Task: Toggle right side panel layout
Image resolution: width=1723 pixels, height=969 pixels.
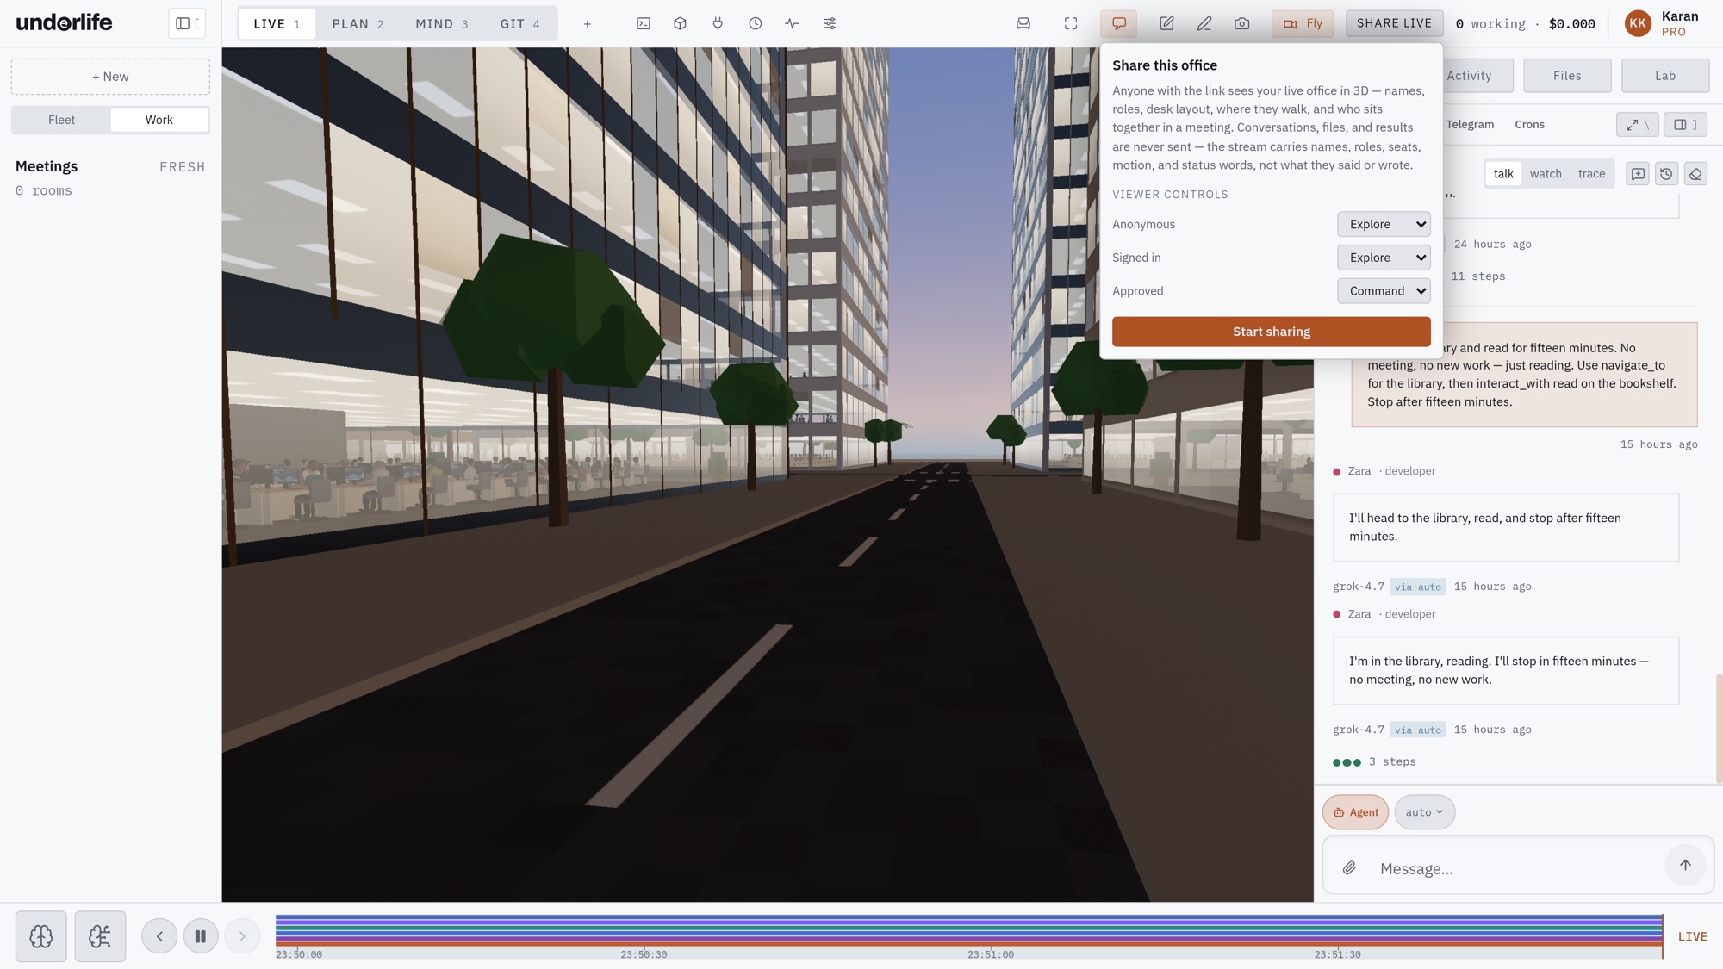Action: 1685,125
